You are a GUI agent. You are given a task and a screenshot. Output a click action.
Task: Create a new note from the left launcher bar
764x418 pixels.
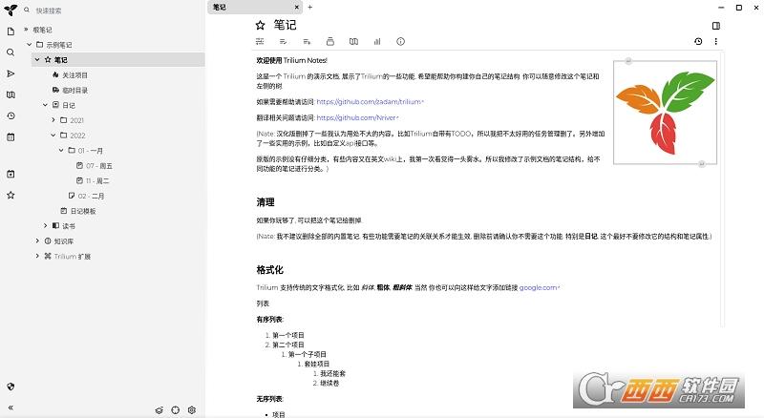[x=11, y=31]
